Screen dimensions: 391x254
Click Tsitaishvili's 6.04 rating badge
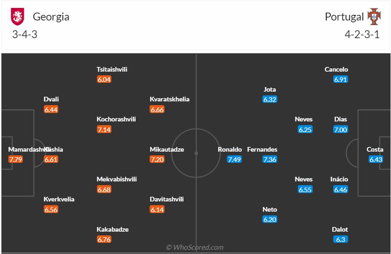(x=104, y=80)
